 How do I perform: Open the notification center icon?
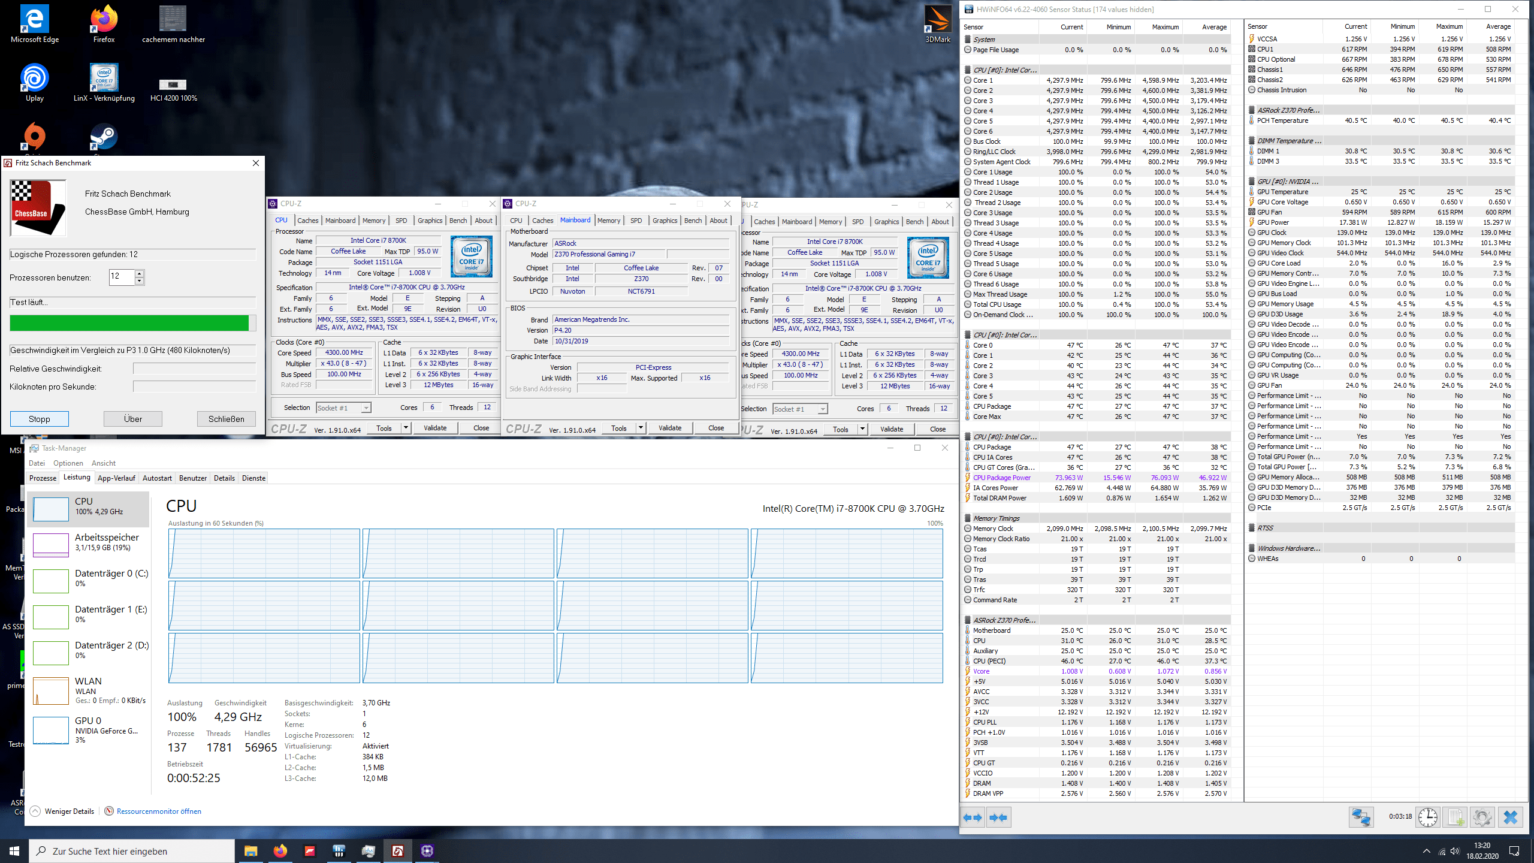point(1514,851)
